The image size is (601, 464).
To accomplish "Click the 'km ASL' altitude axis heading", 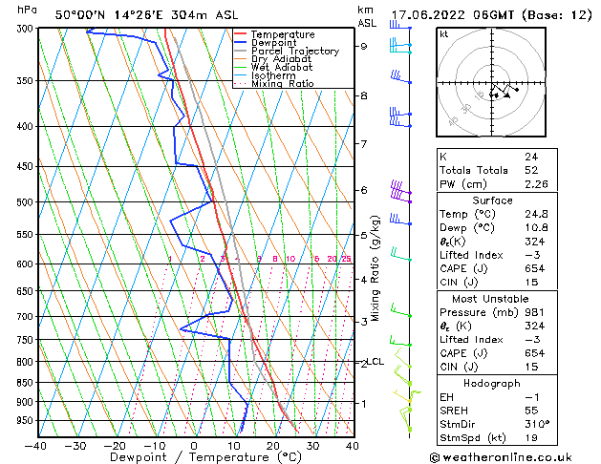I will coord(367,16).
